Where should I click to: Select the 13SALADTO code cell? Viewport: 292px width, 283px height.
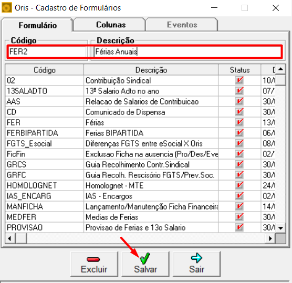(x=45, y=91)
